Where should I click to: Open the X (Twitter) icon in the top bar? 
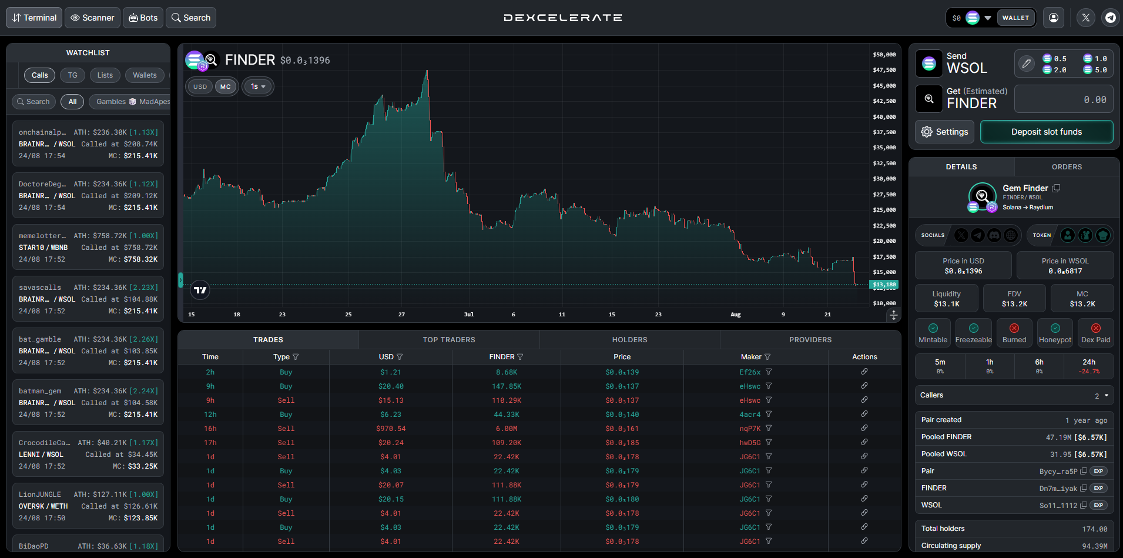1085,18
